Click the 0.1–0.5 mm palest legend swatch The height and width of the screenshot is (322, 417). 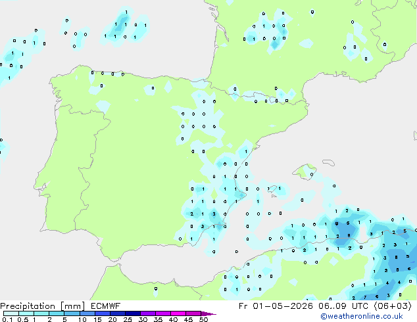point(11,313)
